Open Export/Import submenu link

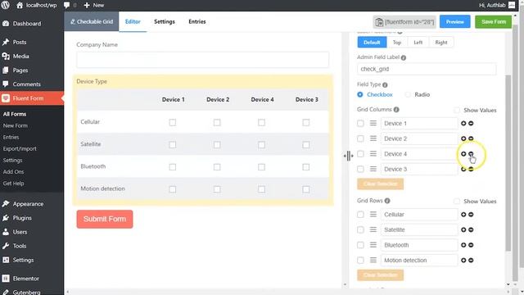(20, 148)
